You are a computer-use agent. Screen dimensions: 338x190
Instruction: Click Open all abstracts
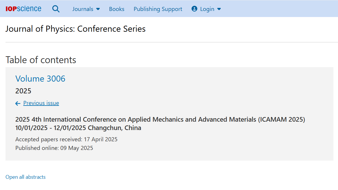[x=25, y=177]
